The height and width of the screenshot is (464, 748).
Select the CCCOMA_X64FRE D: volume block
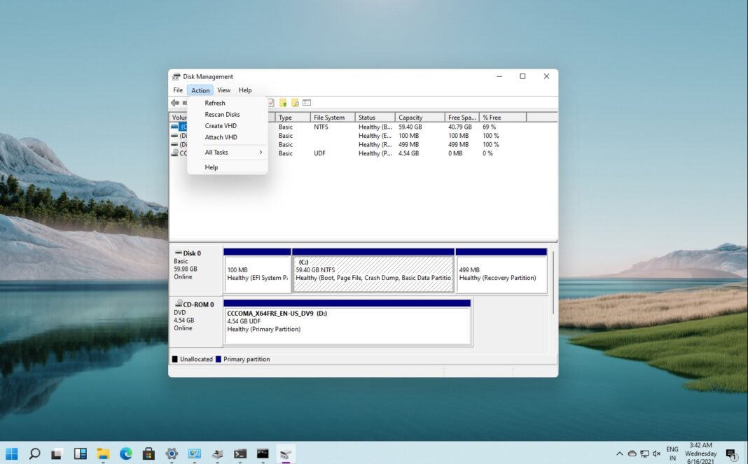click(347, 322)
